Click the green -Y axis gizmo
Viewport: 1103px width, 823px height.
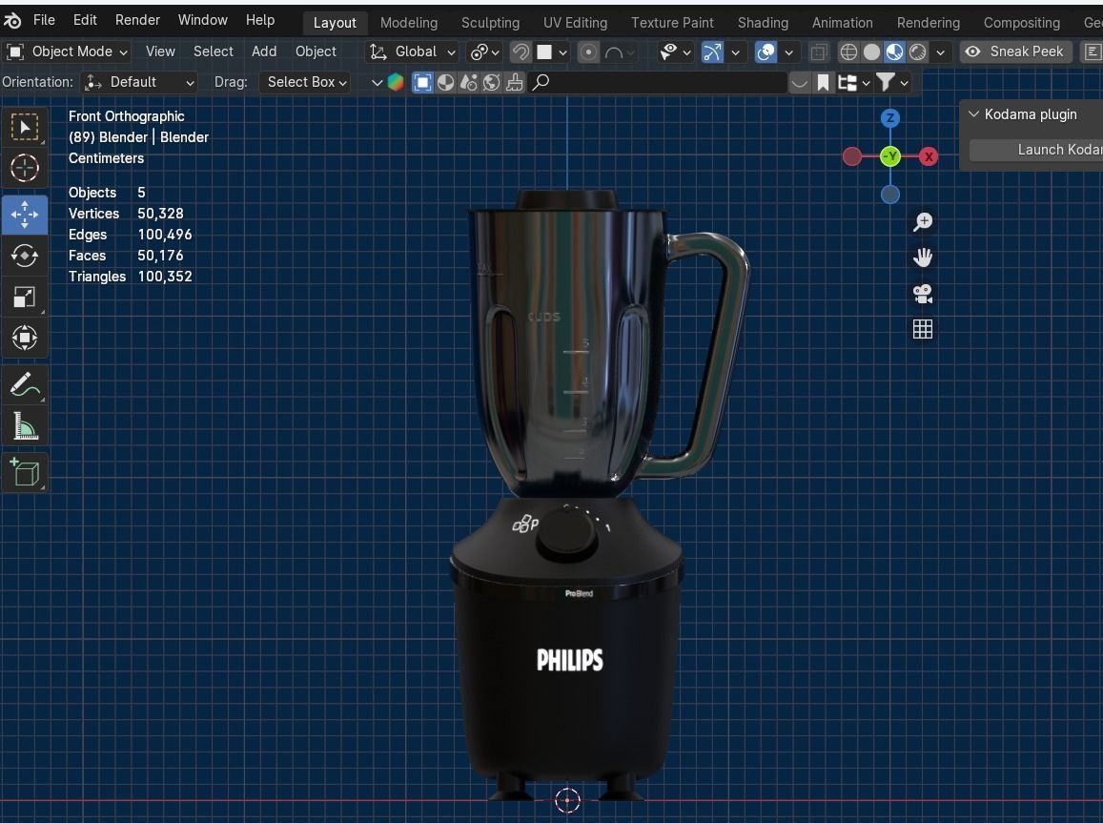[x=889, y=156]
